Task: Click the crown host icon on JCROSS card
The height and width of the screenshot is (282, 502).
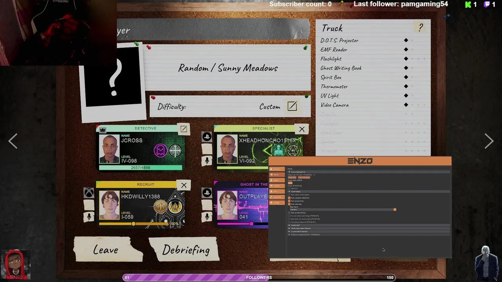Action: (x=102, y=130)
